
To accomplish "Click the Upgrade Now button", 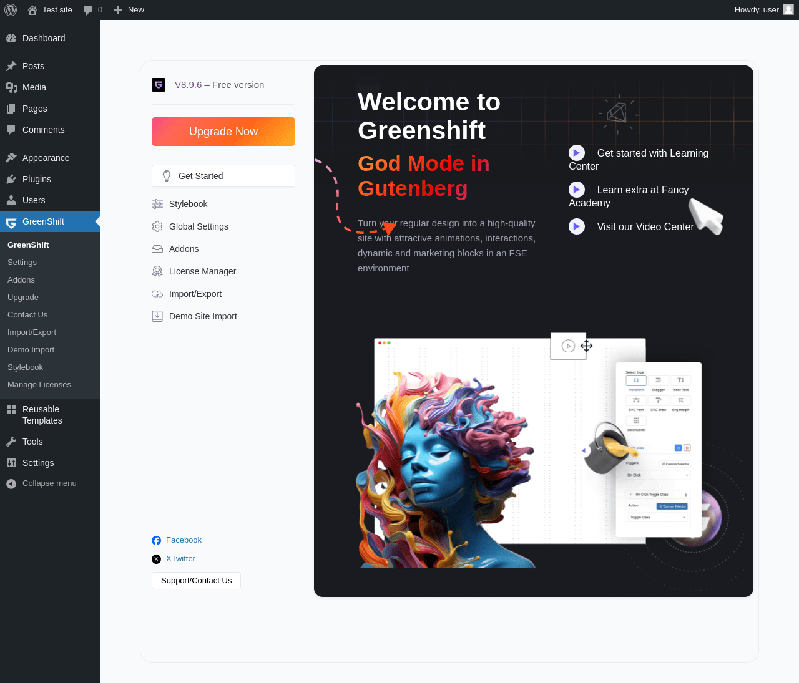I will (223, 132).
